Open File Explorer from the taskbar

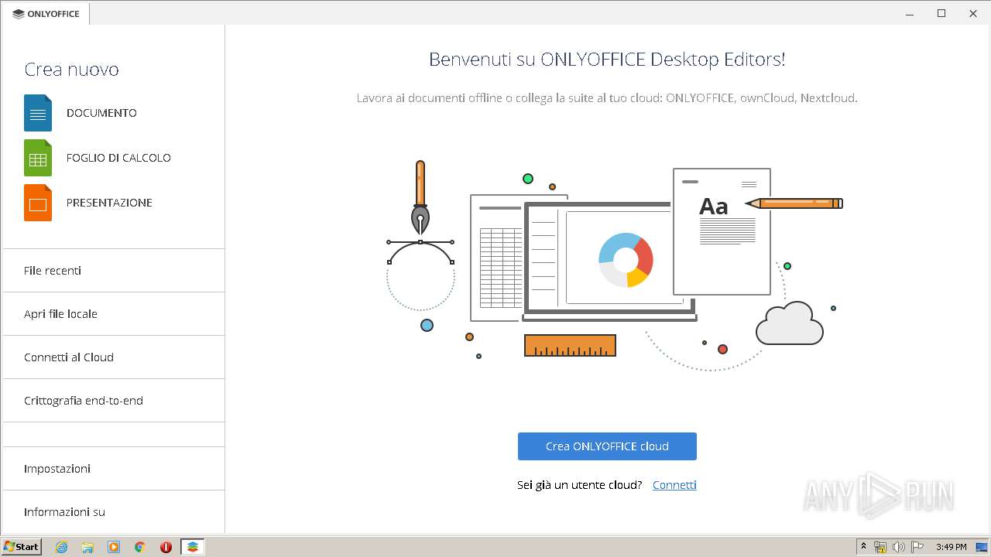point(87,547)
